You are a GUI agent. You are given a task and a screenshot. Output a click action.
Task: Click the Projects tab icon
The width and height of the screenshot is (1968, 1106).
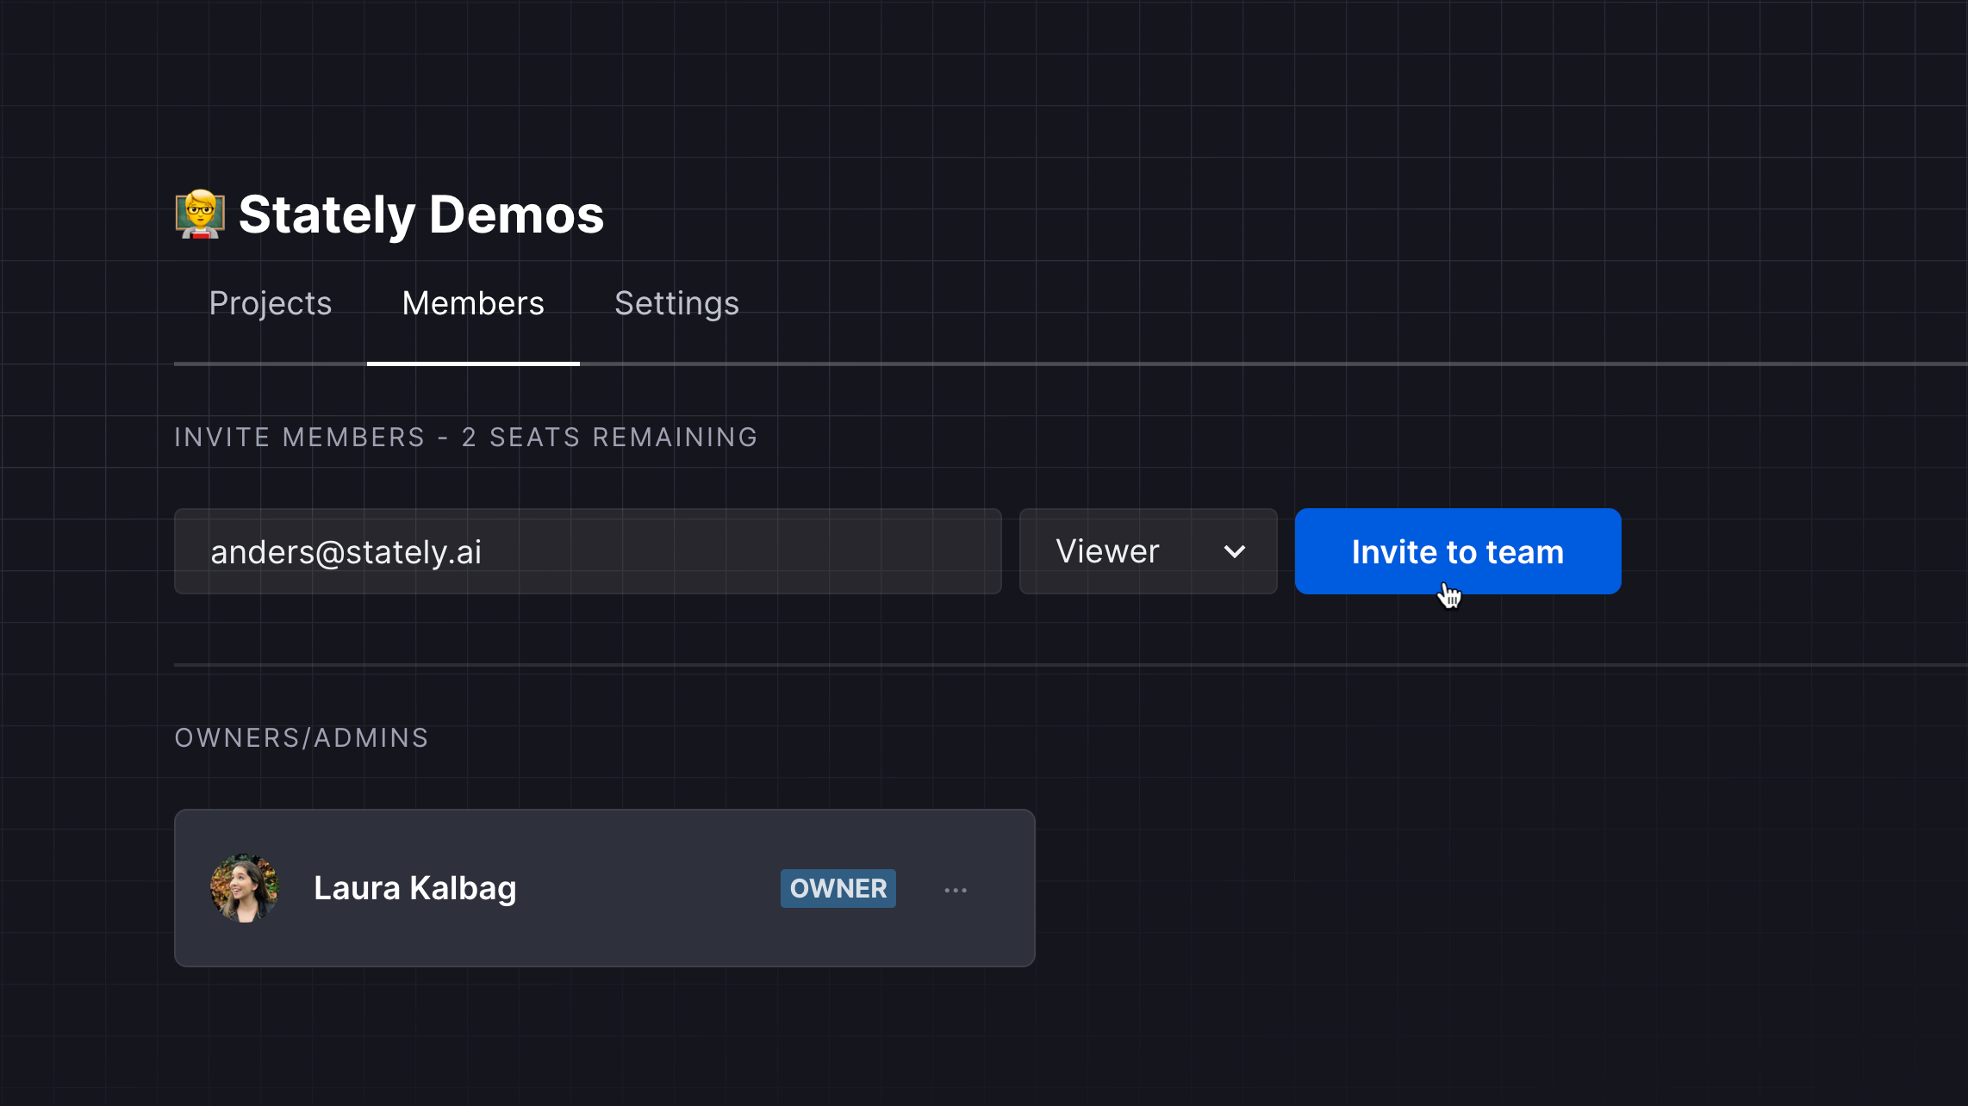[x=269, y=302]
